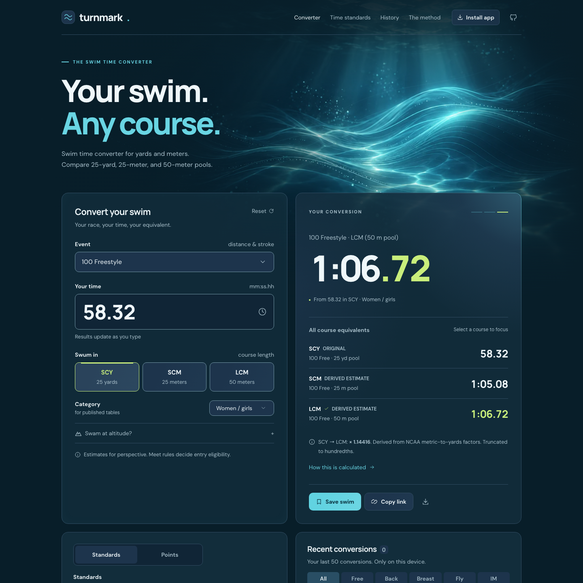Click the highlighted third result indicator dash

tap(502, 212)
